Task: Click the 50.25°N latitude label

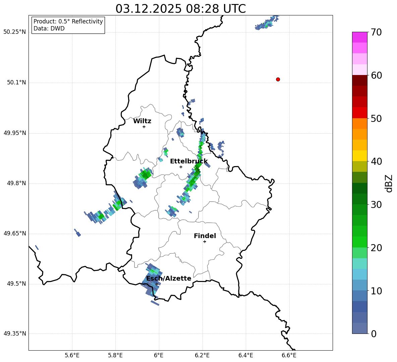Action: [x=15, y=32]
